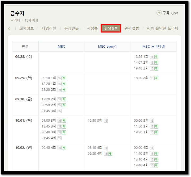This screenshot has height=177, width=191.
Task: Click the 10.01. (토) date cell
Action: tap(24, 120)
